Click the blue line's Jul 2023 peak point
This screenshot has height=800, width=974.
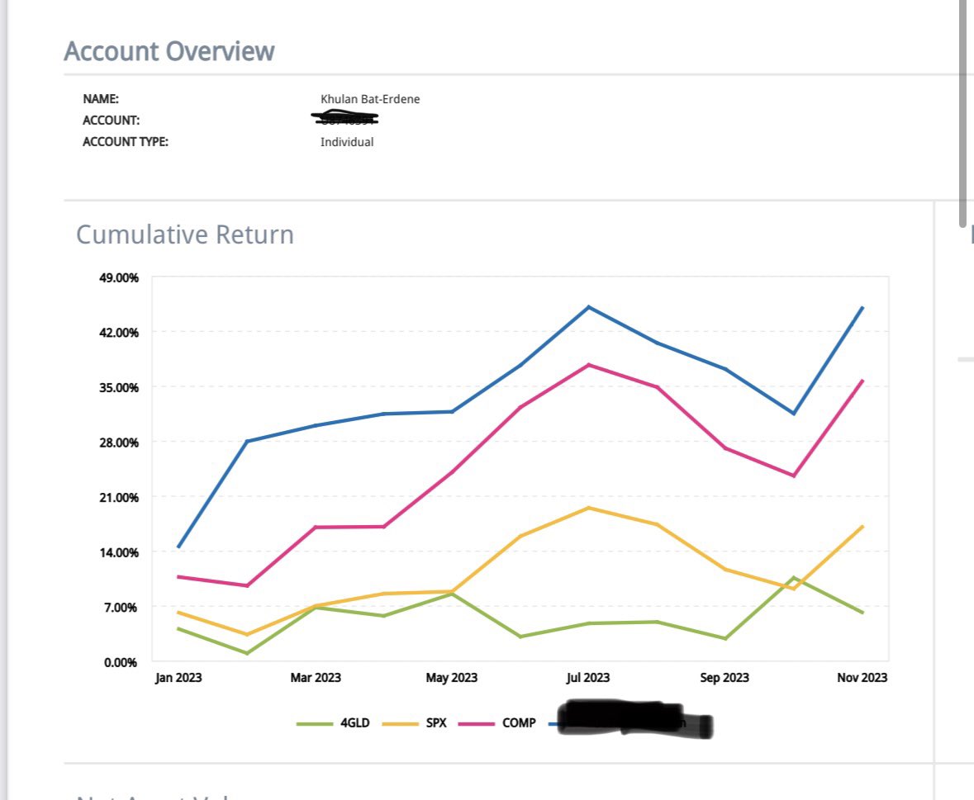pyautogui.click(x=589, y=306)
